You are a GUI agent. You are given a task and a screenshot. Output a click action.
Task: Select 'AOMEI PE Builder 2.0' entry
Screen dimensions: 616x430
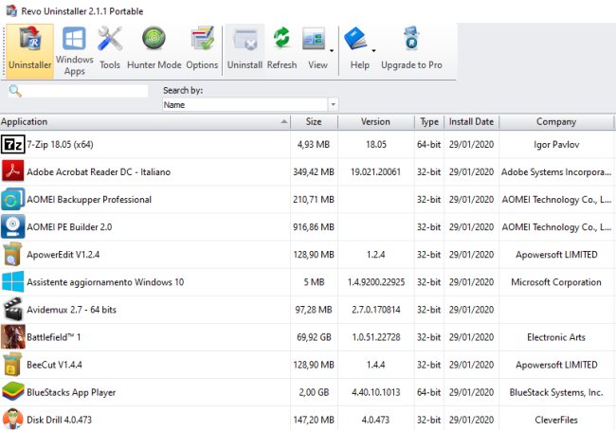[x=69, y=227]
